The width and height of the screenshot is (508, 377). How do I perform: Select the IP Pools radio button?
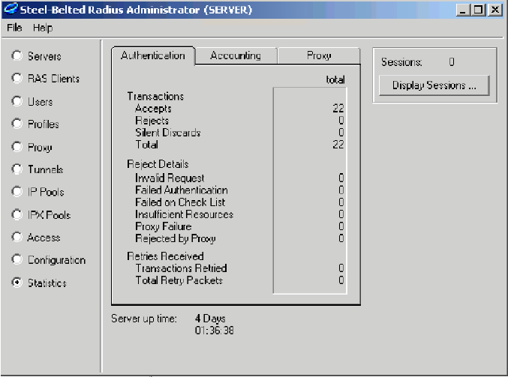tap(17, 192)
